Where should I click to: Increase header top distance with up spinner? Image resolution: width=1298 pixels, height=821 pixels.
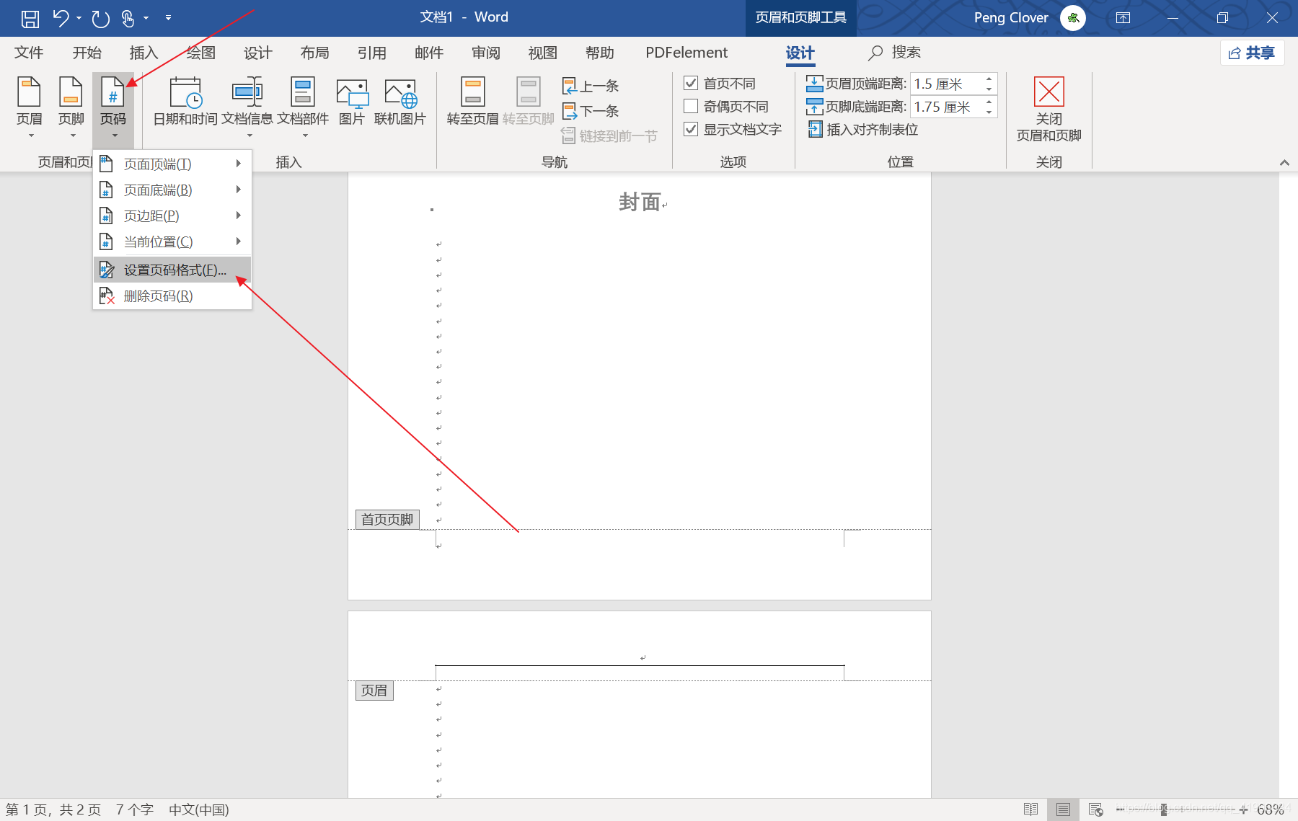point(989,79)
